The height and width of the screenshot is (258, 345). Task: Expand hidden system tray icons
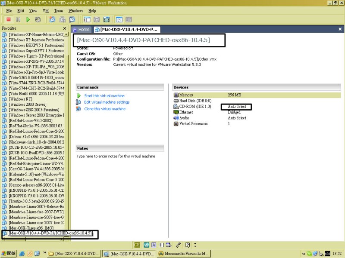[304, 254]
